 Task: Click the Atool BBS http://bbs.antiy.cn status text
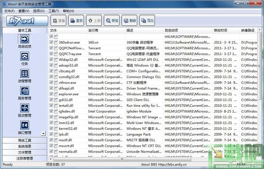pyautogui.click(x=164, y=164)
